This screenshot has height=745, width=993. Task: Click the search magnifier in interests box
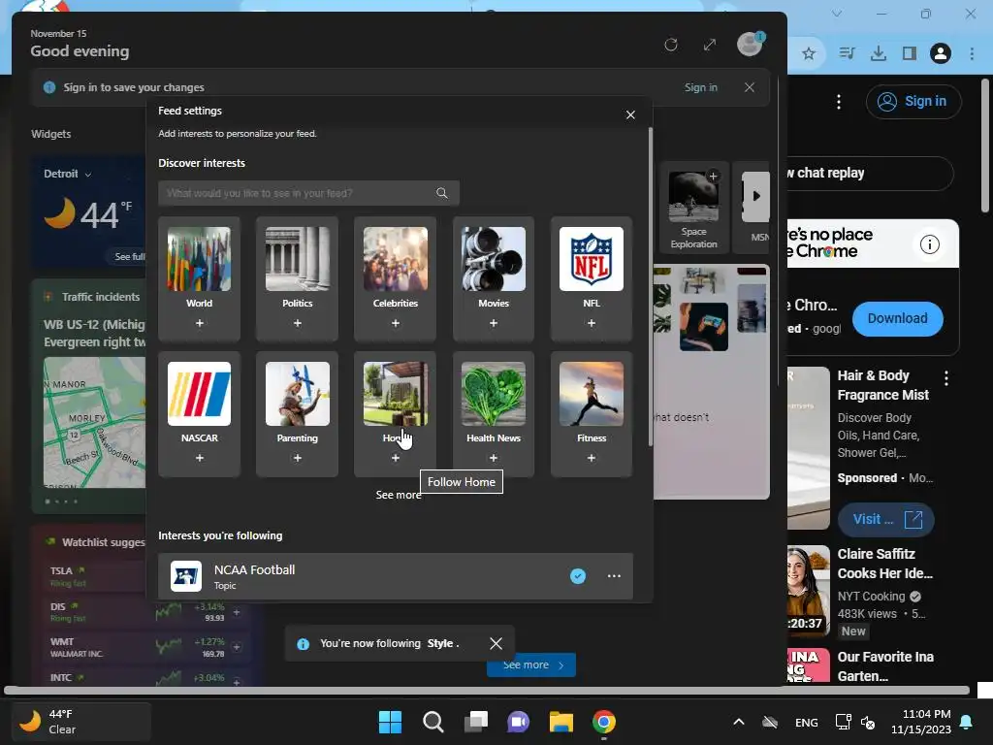coord(442,193)
